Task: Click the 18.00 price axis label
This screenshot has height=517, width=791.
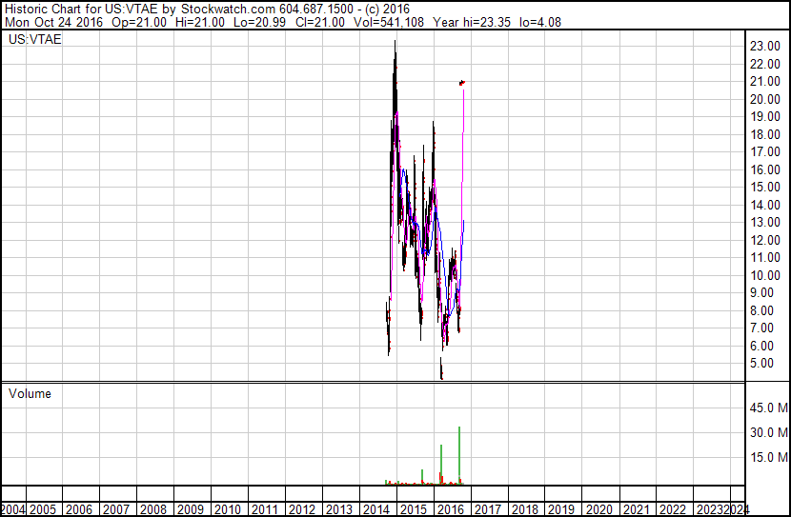Action: click(x=764, y=134)
